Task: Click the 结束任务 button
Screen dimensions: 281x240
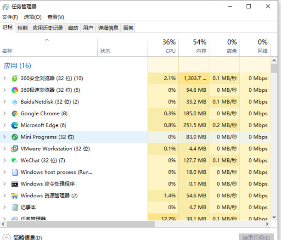Action: [256, 237]
